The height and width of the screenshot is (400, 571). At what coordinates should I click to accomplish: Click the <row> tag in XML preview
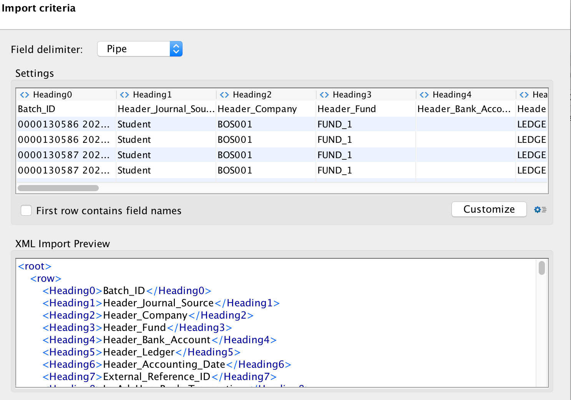pos(46,279)
